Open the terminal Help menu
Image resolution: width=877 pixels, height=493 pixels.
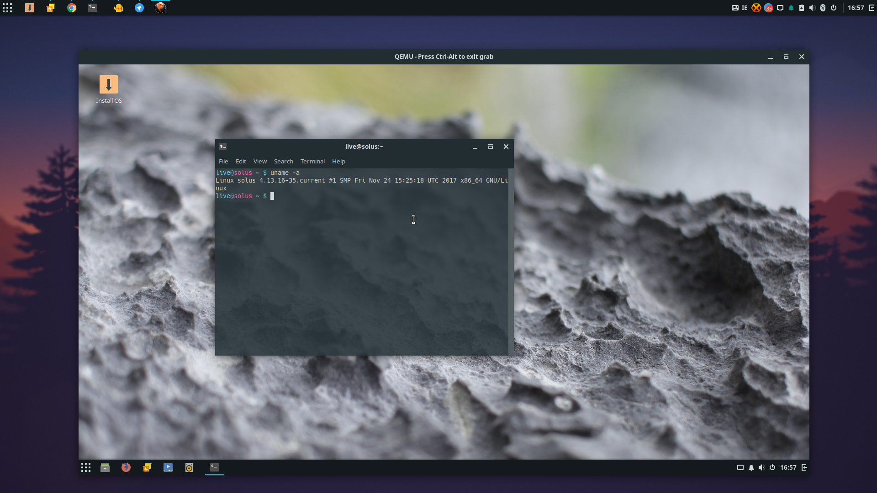338,162
